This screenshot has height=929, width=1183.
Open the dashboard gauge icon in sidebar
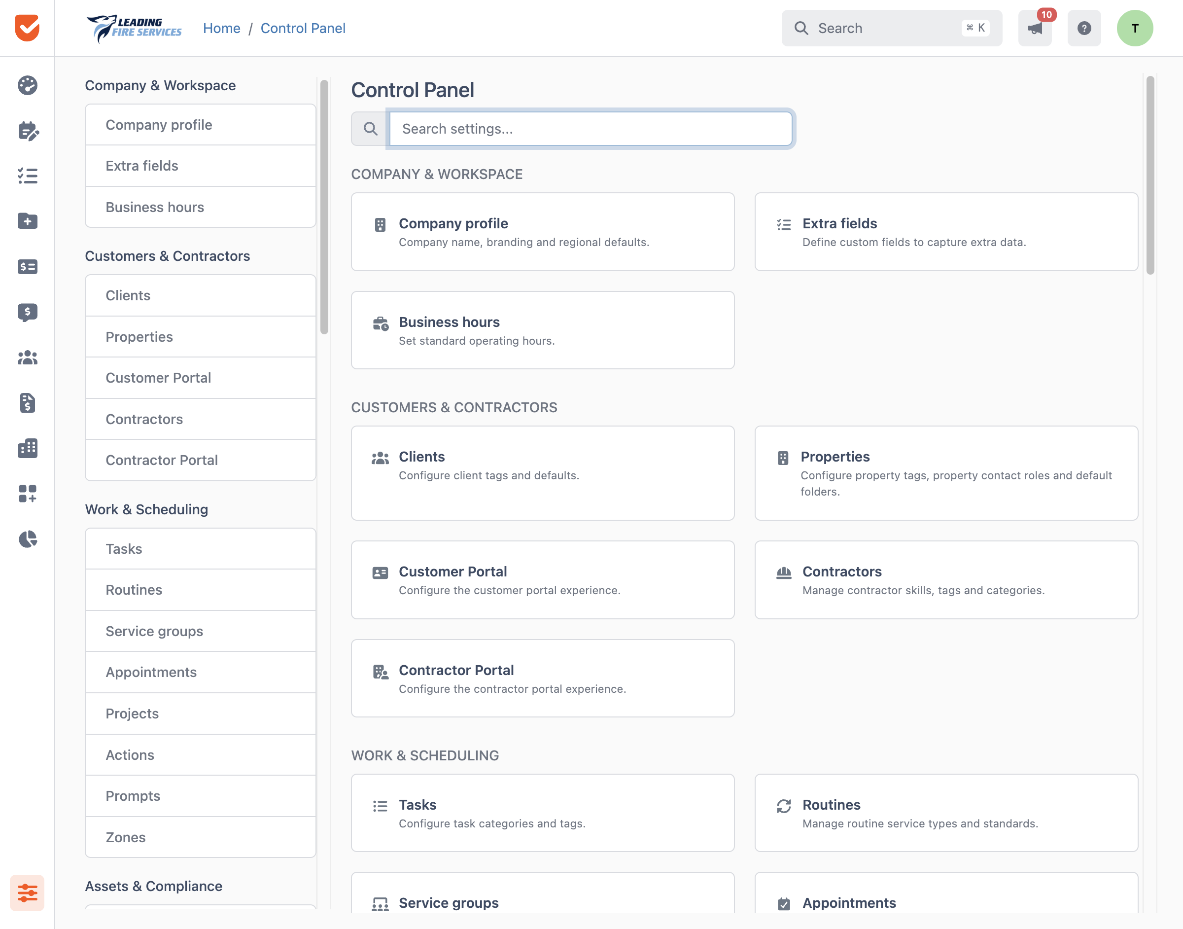click(x=27, y=85)
